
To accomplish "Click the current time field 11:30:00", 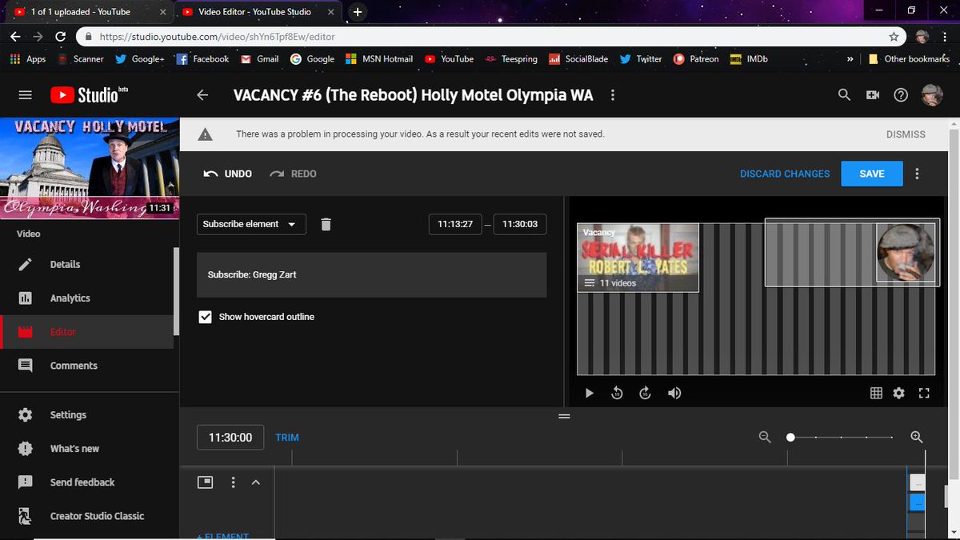I will coord(230,438).
